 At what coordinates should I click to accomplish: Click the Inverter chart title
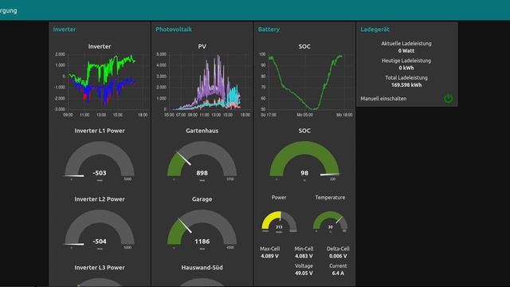pos(100,46)
